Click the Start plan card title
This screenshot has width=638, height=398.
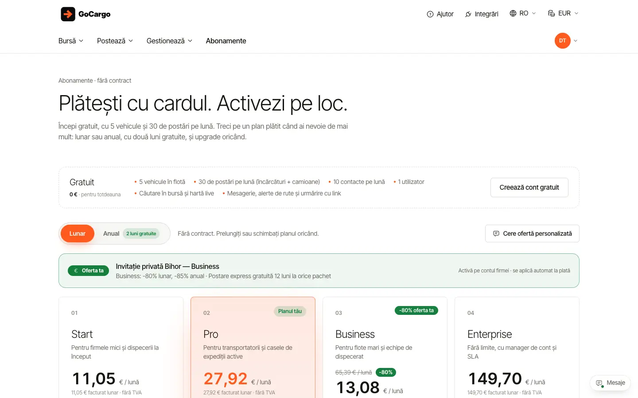[x=82, y=334]
